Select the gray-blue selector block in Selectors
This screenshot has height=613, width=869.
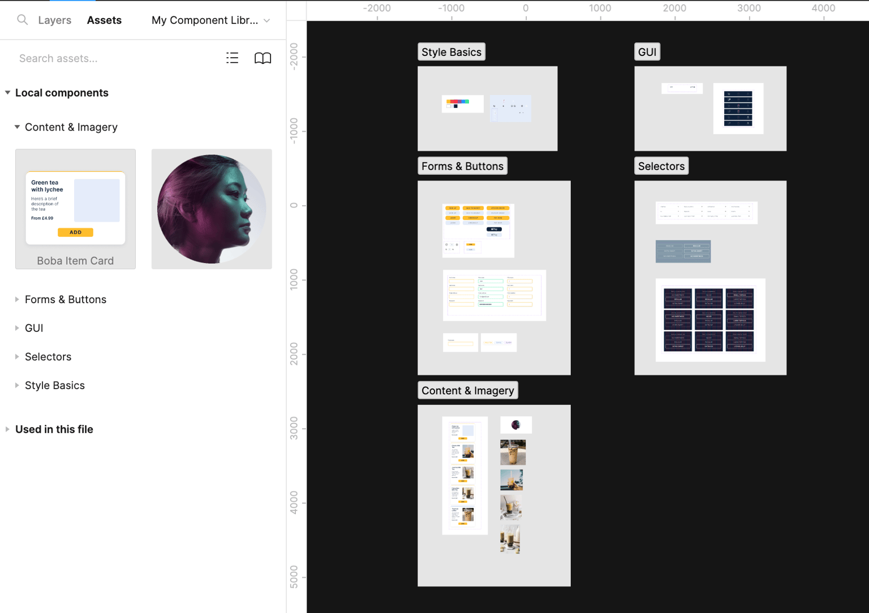coord(683,252)
